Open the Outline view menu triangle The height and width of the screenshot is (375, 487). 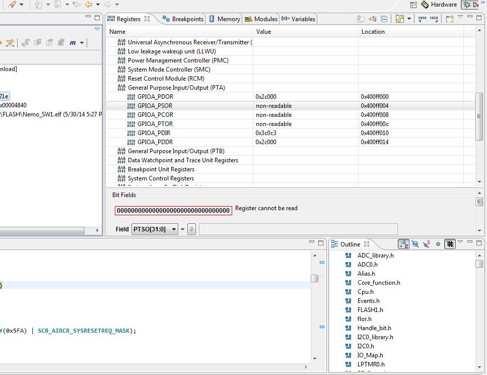pos(460,241)
